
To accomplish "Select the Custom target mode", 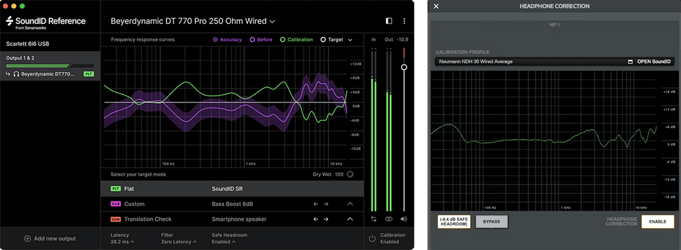I will (232, 204).
